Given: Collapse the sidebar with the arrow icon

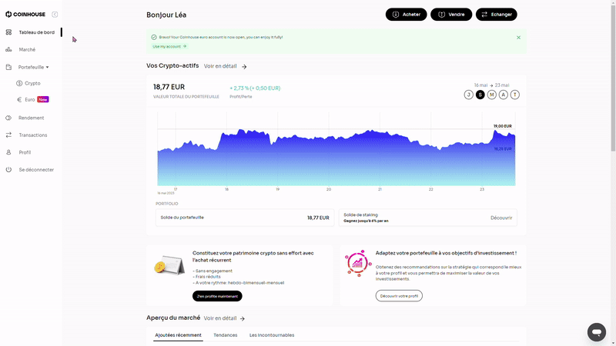Looking at the screenshot, I should 55,15.
